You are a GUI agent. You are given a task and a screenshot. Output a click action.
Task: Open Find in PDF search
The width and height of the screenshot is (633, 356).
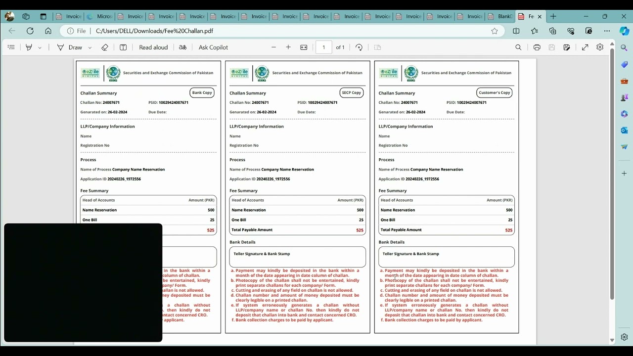pos(518,47)
